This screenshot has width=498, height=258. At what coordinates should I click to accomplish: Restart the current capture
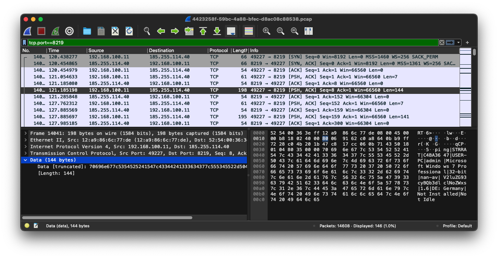[x=55, y=31]
